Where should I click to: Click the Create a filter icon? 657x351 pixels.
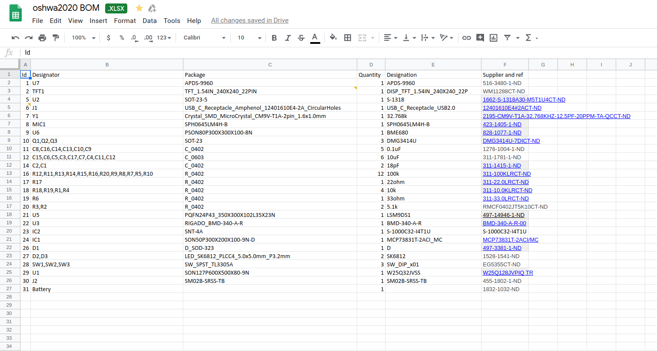click(507, 38)
